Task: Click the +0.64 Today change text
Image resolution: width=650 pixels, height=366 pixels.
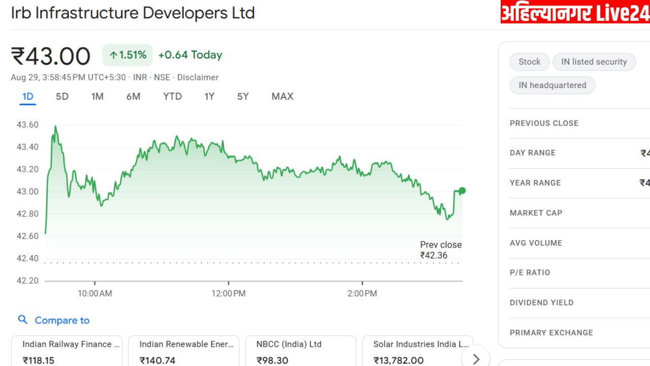Action: [x=190, y=55]
